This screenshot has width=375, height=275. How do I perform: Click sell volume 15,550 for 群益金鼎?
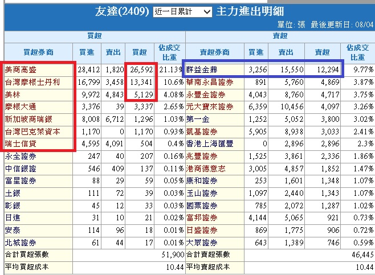tap(292, 70)
